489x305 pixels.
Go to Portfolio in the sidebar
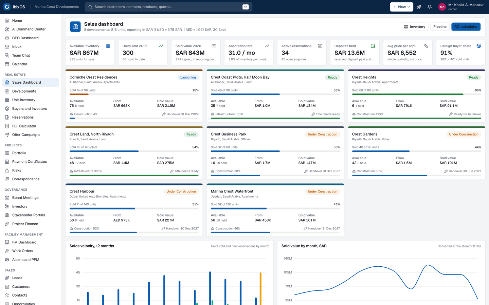pyautogui.click(x=31, y=153)
